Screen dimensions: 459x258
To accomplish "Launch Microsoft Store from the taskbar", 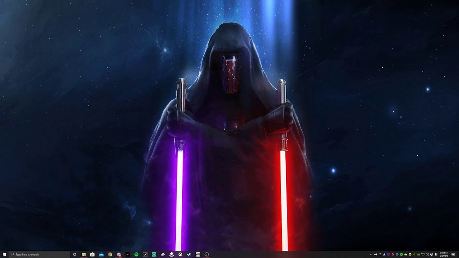I will pos(93,254).
